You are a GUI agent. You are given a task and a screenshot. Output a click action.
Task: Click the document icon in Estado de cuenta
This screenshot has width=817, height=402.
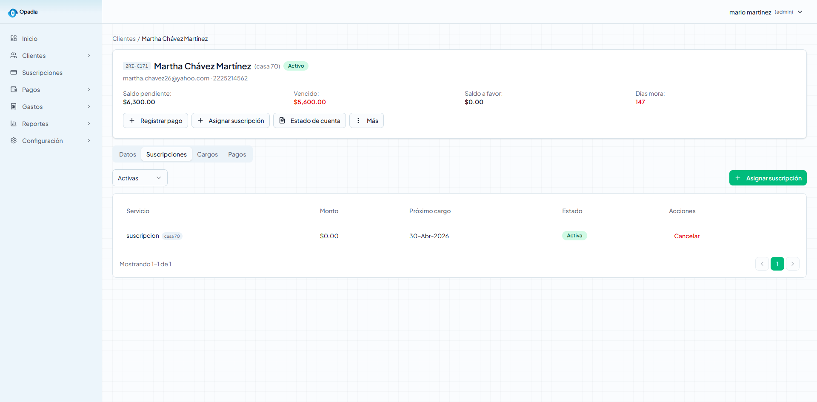(282, 120)
